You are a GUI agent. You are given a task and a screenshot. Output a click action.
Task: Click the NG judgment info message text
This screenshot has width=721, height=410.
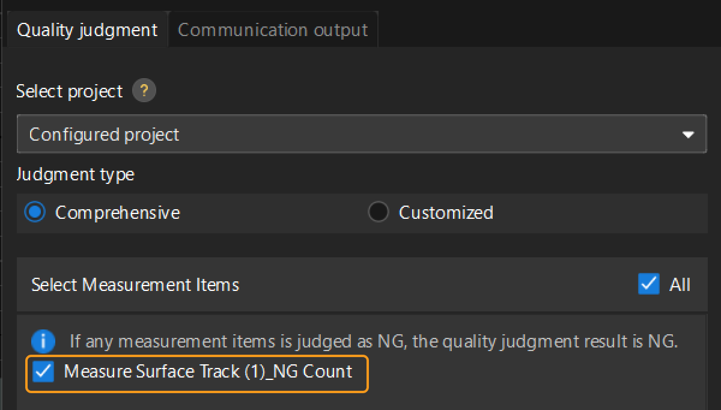tap(373, 341)
